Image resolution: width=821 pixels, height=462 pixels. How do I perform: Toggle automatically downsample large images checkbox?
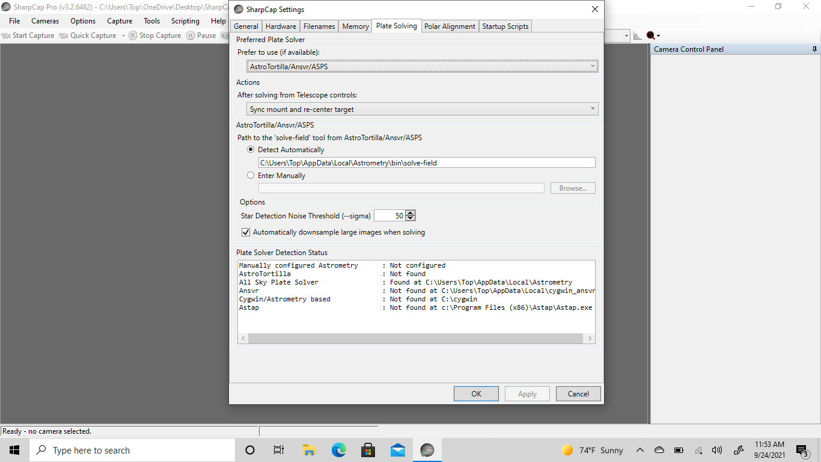coord(246,232)
